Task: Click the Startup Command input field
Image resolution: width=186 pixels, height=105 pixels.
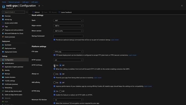Action: click(68, 36)
